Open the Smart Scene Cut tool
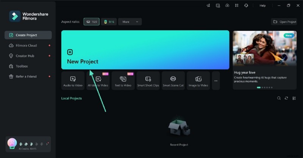This screenshot has width=303, height=158. [x=173, y=81]
